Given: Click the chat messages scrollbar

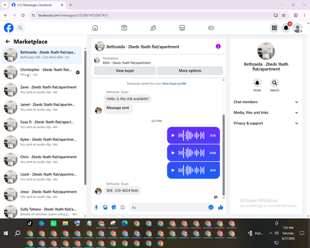Looking at the screenshot, I should click(223, 155).
